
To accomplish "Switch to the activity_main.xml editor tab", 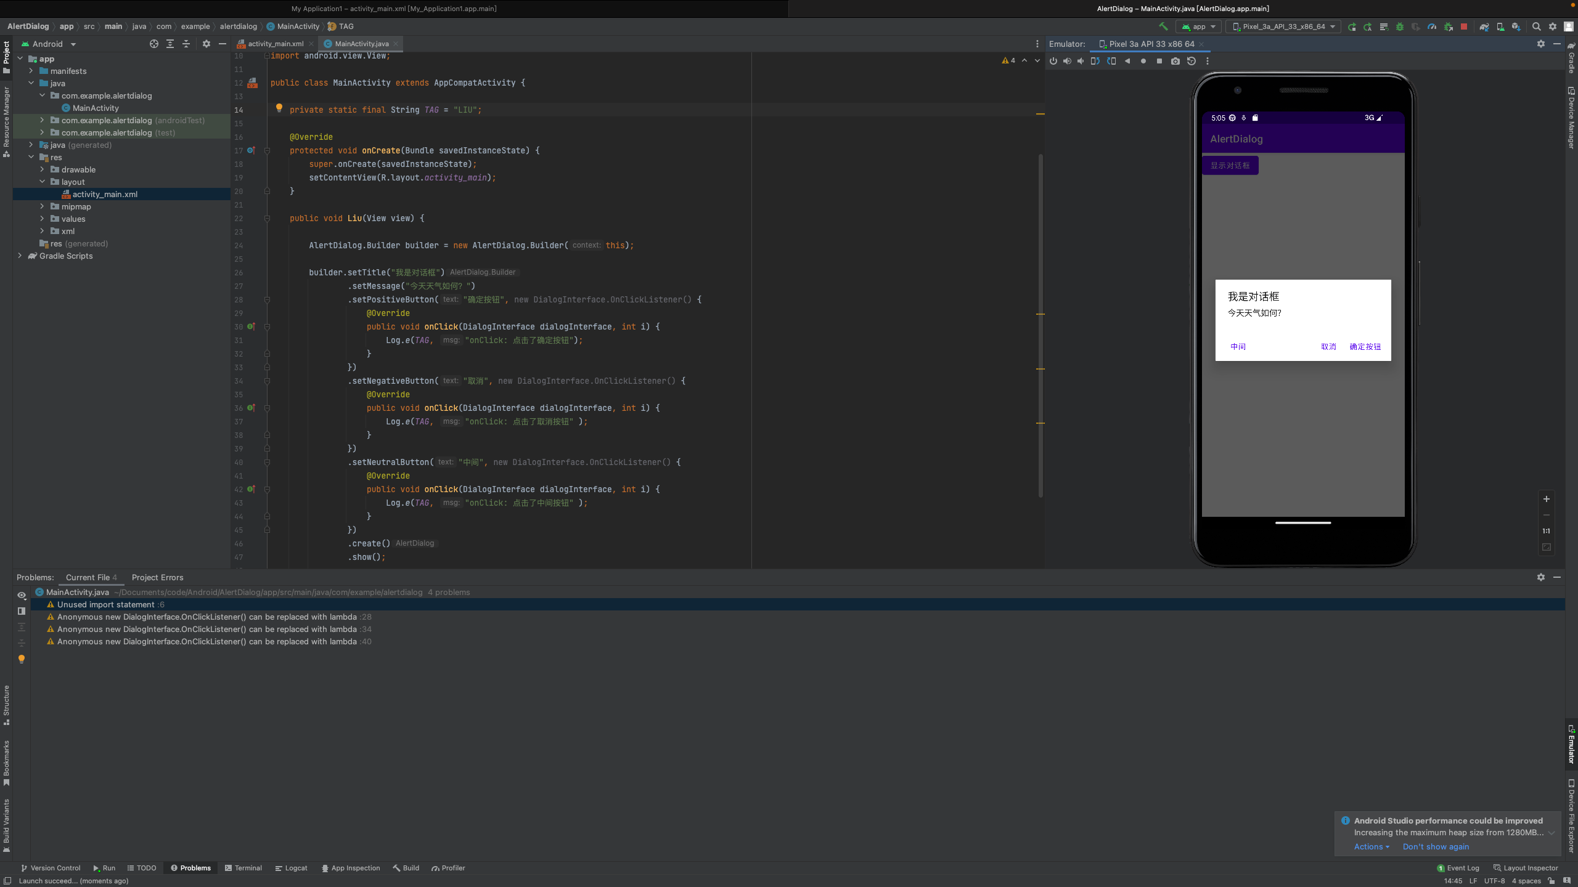I will tap(275, 44).
